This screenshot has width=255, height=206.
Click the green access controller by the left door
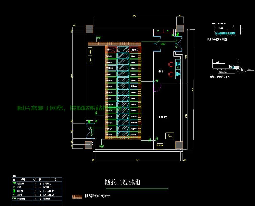[x=89, y=122]
